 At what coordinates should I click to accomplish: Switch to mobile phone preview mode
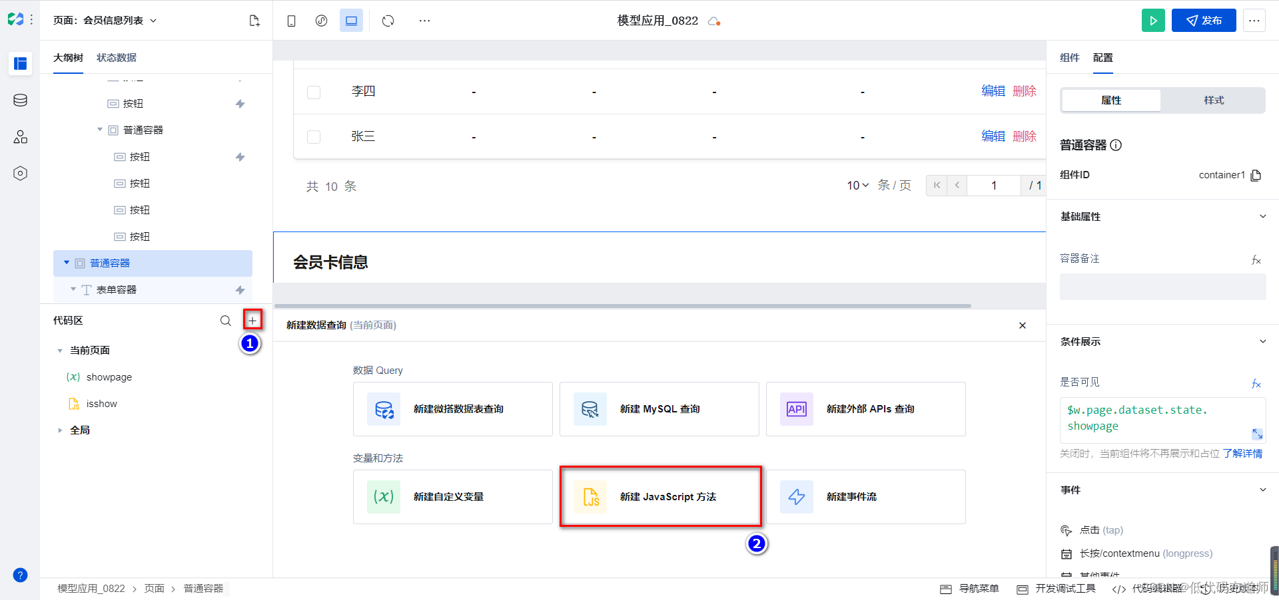tap(291, 21)
